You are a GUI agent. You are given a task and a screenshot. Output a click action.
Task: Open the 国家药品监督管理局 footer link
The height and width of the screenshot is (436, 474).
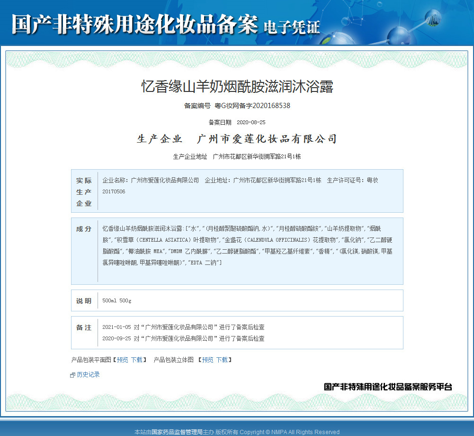click(x=177, y=432)
